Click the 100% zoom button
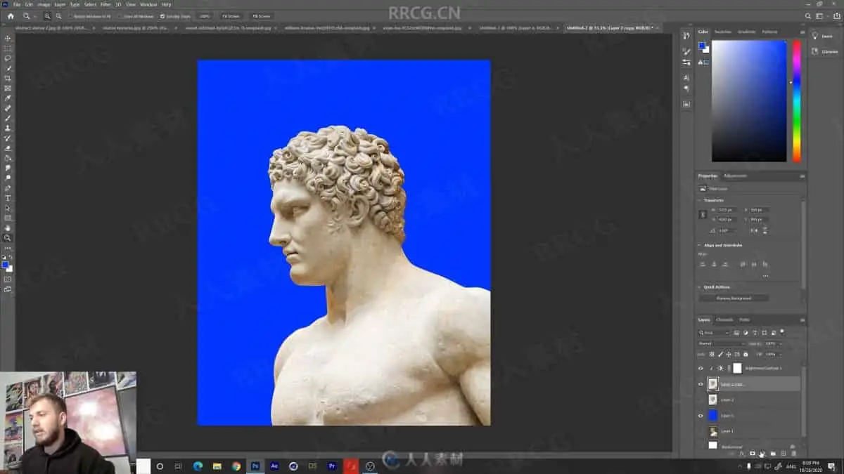 pyautogui.click(x=204, y=15)
